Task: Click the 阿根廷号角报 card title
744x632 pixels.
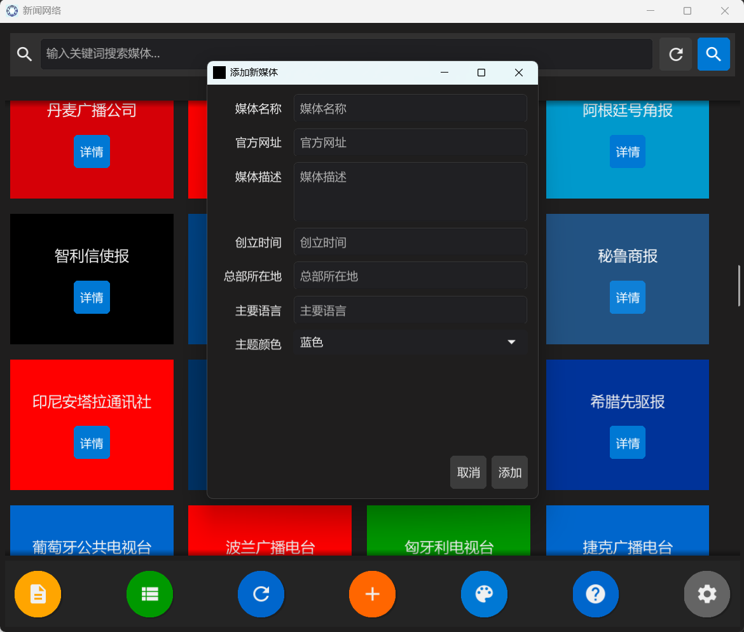Action: tap(628, 110)
